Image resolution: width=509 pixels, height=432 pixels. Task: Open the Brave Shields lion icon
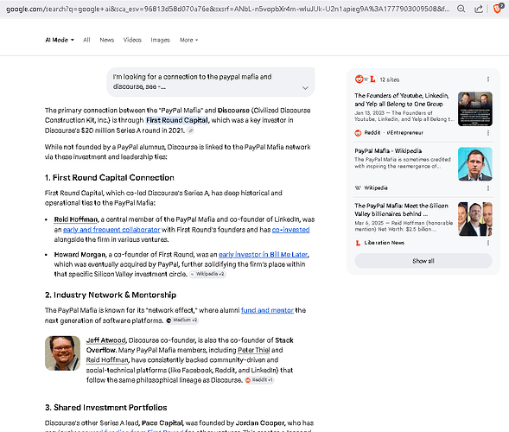click(x=497, y=8)
